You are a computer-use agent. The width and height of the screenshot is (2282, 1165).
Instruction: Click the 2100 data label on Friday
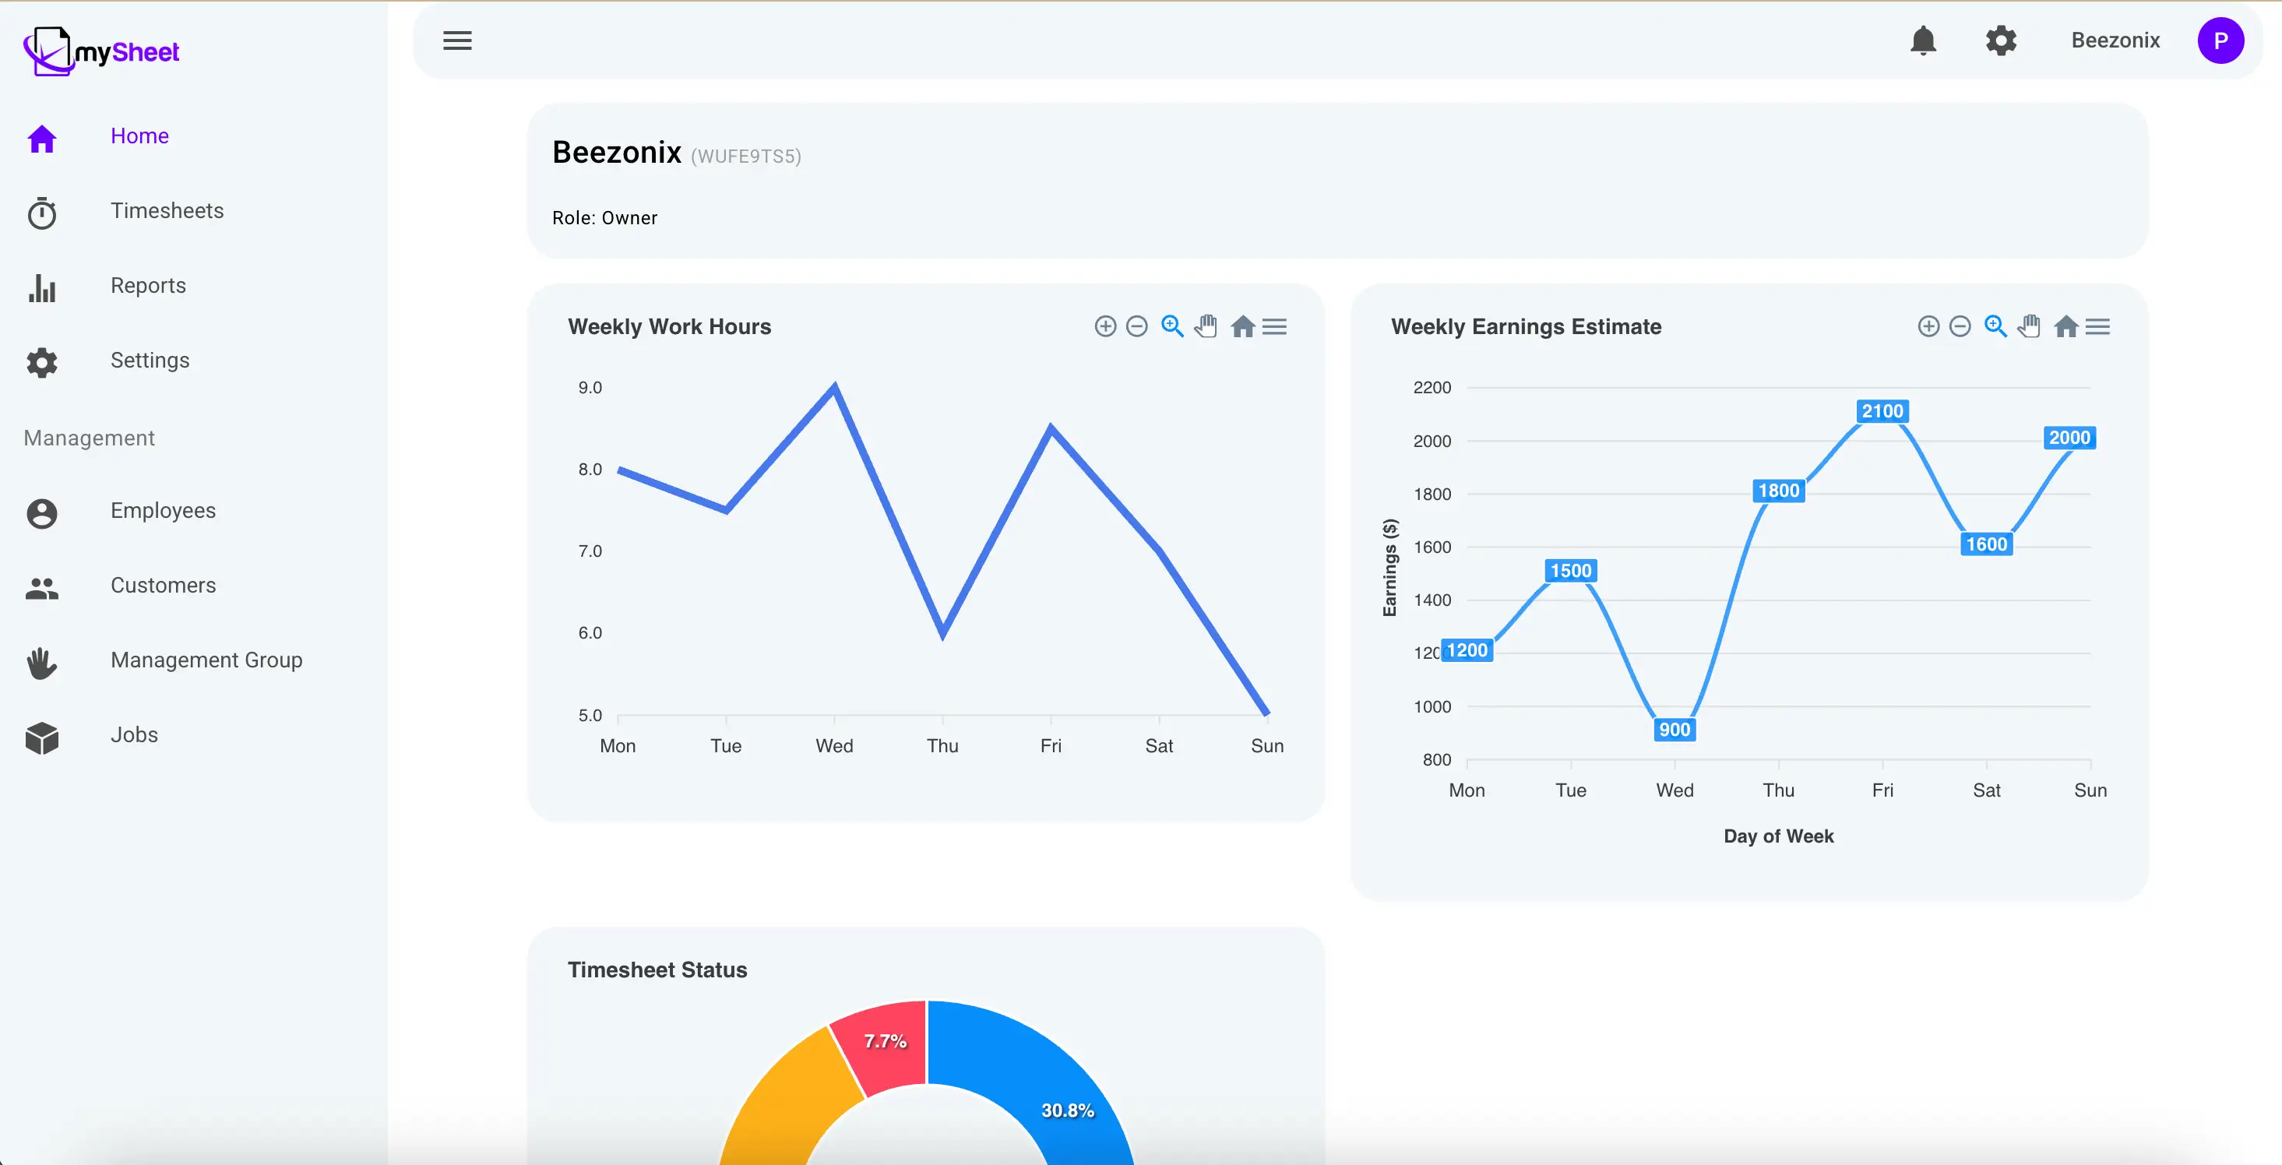1882,411
